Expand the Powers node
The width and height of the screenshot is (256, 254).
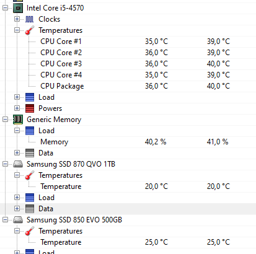coord(17,108)
